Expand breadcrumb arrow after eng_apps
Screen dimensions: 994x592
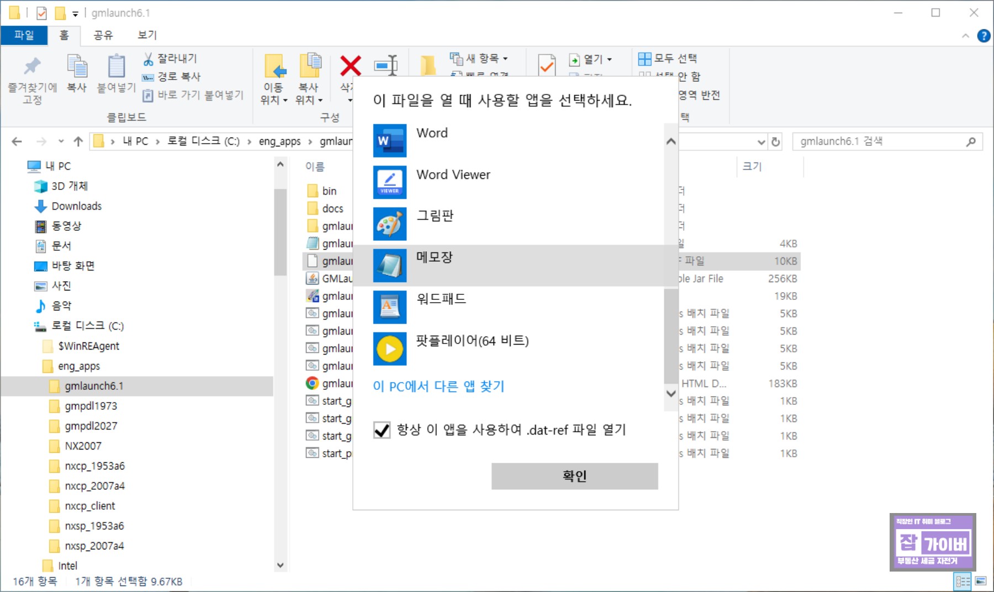310,142
